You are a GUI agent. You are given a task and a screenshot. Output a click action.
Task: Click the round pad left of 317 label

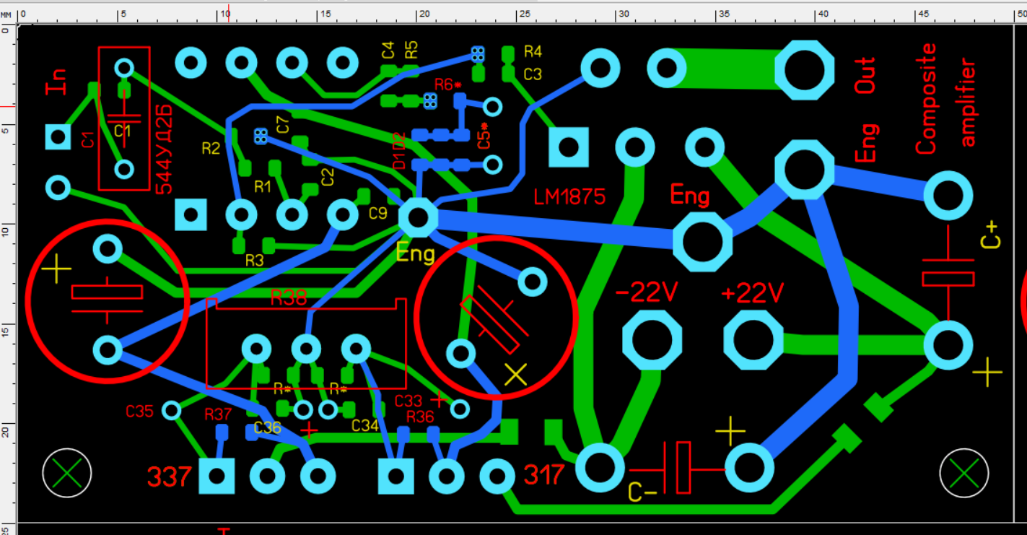[497, 476]
